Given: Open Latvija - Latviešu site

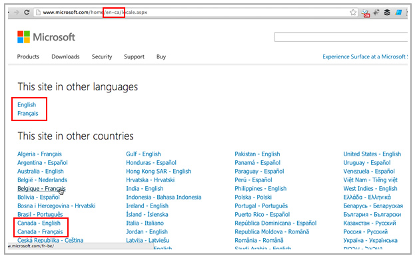Looking at the screenshot, I should click(148, 240).
